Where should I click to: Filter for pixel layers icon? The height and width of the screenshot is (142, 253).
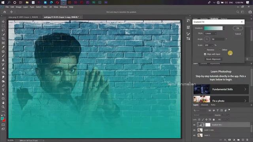[210, 110]
